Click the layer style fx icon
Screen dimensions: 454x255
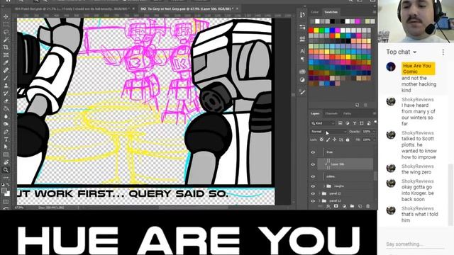pos(328,206)
